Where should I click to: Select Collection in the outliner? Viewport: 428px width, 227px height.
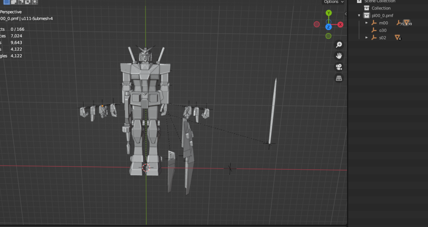tap(380, 8)
